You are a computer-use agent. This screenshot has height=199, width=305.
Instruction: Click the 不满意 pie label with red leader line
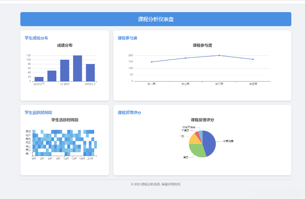click(x=185, y=130)
